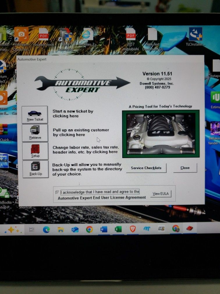Click the M1 taskbar icon

click(x=161, y=229)
